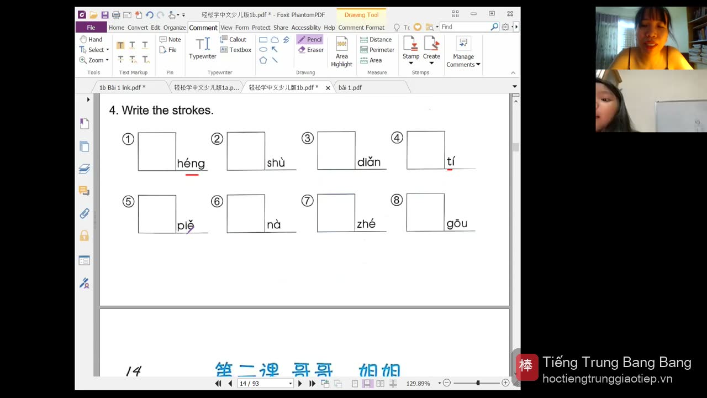
Task: Jump to the last page
Action: [x=312, y=383]
